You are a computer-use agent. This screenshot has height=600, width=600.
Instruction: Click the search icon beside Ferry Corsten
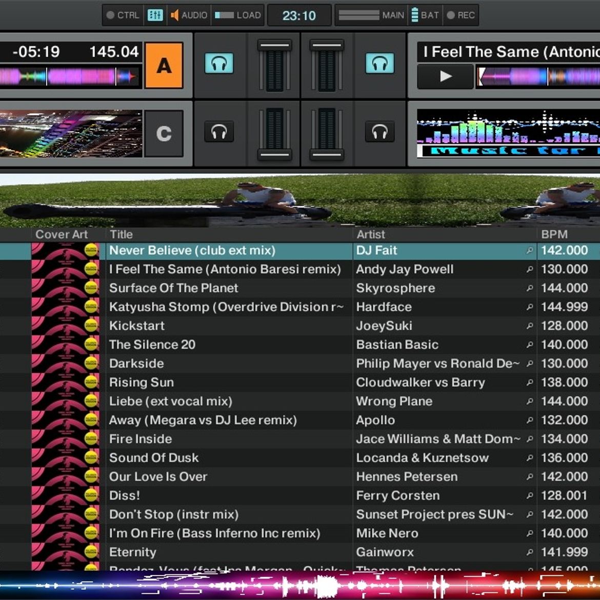pyautogui.click(x=529, y=495)
